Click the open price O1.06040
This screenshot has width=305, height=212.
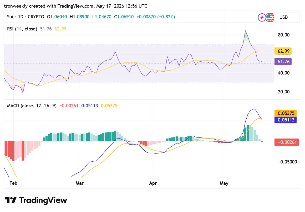click(57, 17)
